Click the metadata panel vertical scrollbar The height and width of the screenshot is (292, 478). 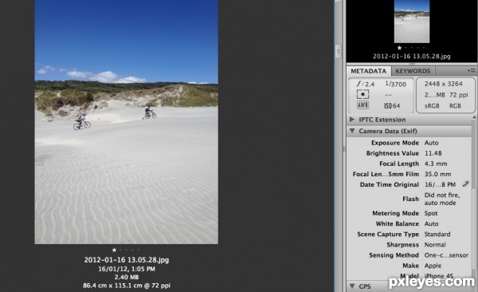(x=474, y=199)
